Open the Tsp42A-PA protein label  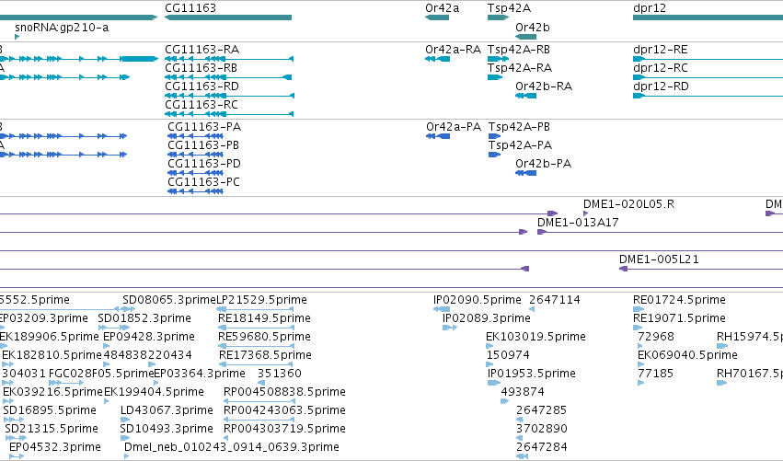point(520,145)
